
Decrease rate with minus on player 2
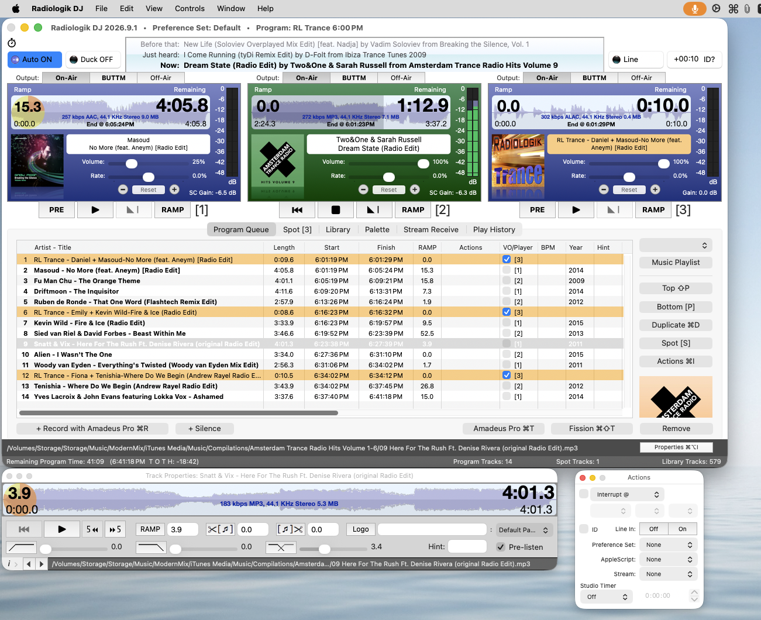click(x=363, y=190)
